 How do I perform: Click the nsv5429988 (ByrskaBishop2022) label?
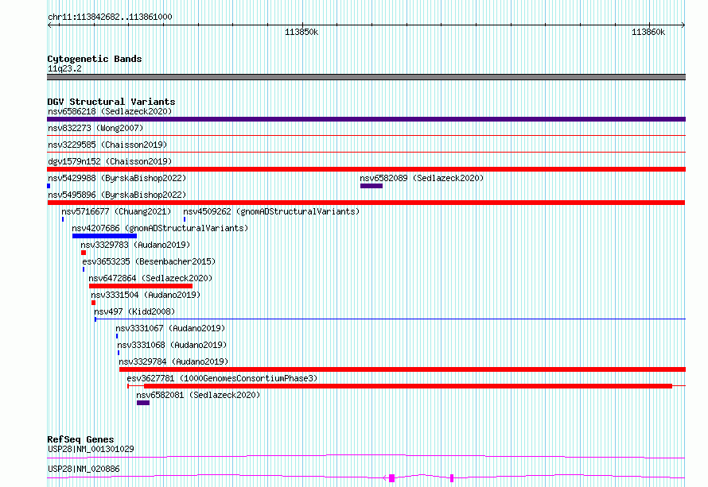pyautogui.click(x=117, y=178)
